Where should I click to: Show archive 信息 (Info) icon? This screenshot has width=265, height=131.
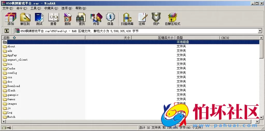[x=110, y=19]
